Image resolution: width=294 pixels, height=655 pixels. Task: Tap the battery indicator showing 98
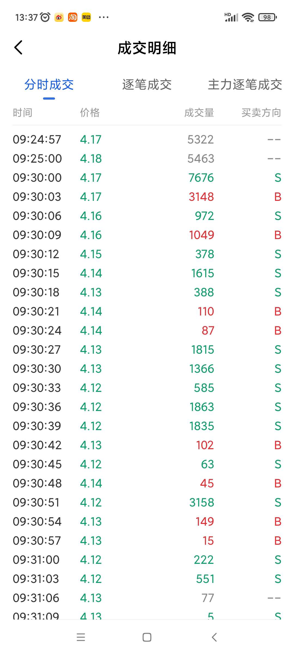(268, 17)
